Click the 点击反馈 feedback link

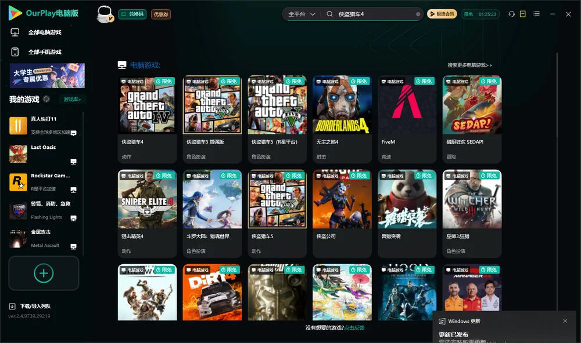(354, 328)
